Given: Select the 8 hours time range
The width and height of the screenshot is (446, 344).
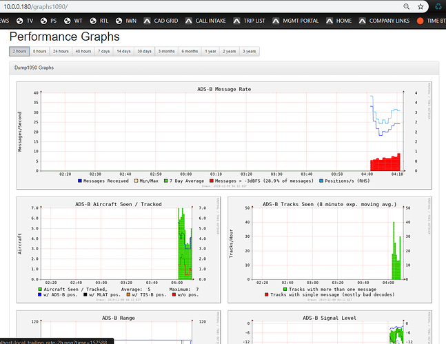Looking at the screenshot, I should click(x=39, y=51).
